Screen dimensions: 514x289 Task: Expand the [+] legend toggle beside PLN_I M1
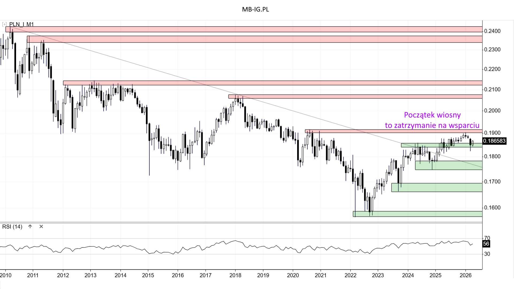[x=4, y=24]
